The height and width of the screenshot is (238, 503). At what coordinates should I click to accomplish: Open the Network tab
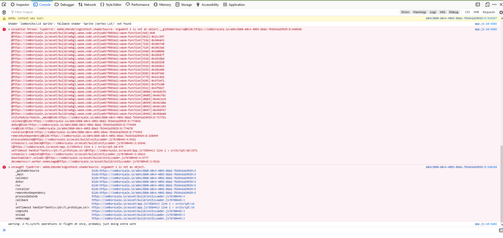point(87,4)
